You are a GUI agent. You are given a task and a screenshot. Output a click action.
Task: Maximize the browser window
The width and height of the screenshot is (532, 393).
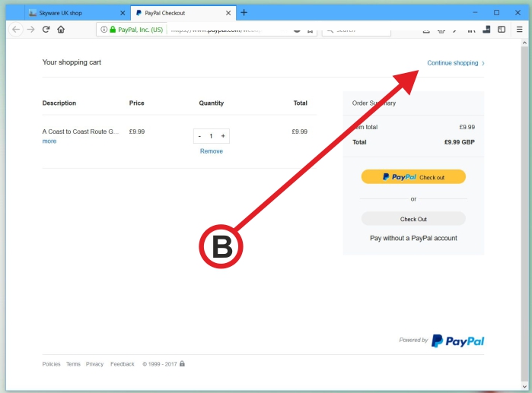496,12
